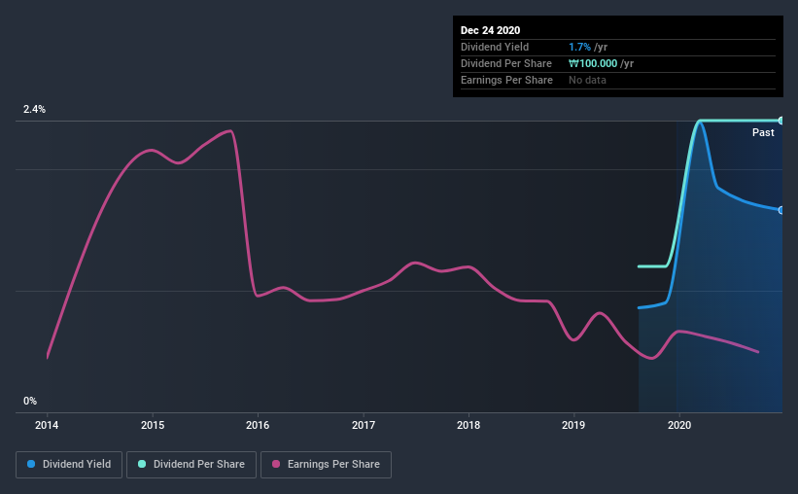Select the 2019 label on the x-axis

coord(573,425)
